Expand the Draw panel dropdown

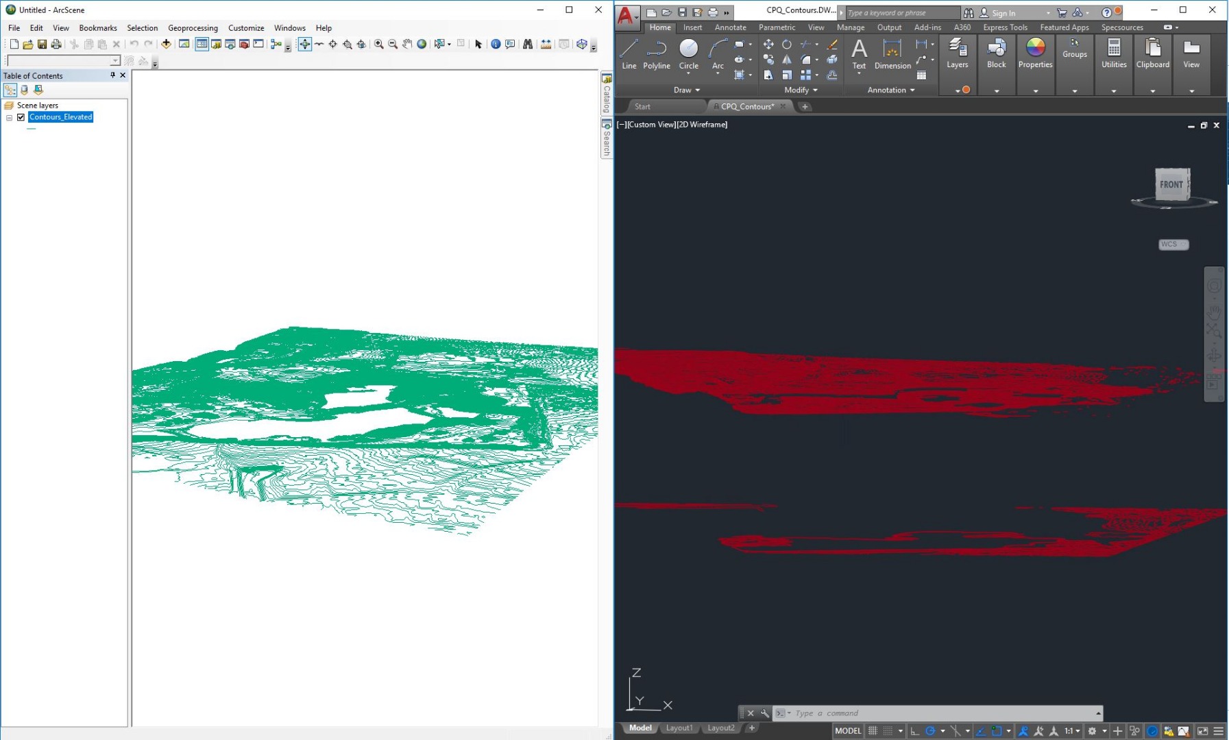[x=687, y=90]
